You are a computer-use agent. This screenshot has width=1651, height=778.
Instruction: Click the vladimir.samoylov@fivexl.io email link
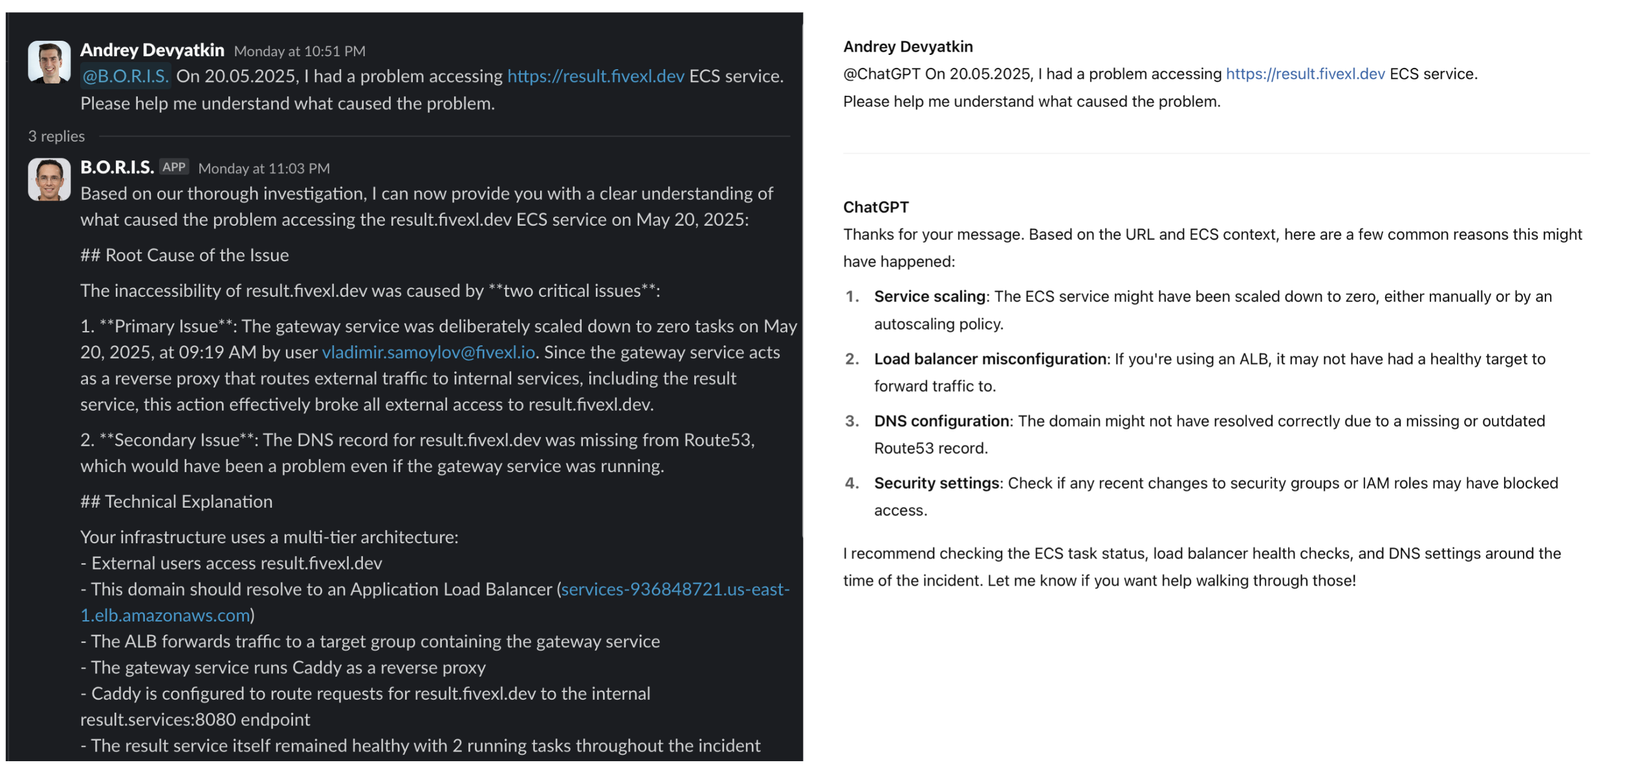(x=428, y=352)
